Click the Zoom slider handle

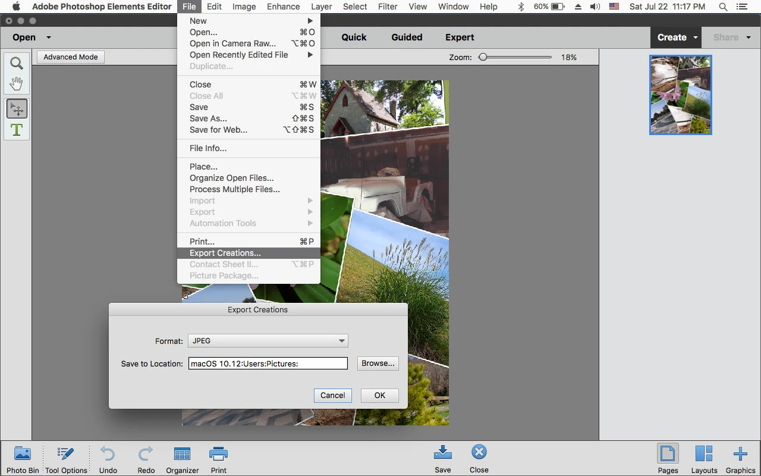tap(483, 57)
